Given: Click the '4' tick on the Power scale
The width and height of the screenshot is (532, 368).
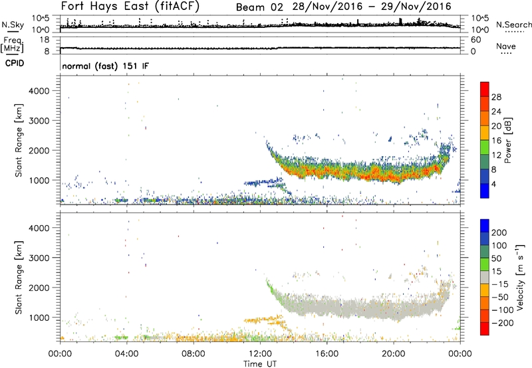Looking at the screenshot, I should 493,184.
